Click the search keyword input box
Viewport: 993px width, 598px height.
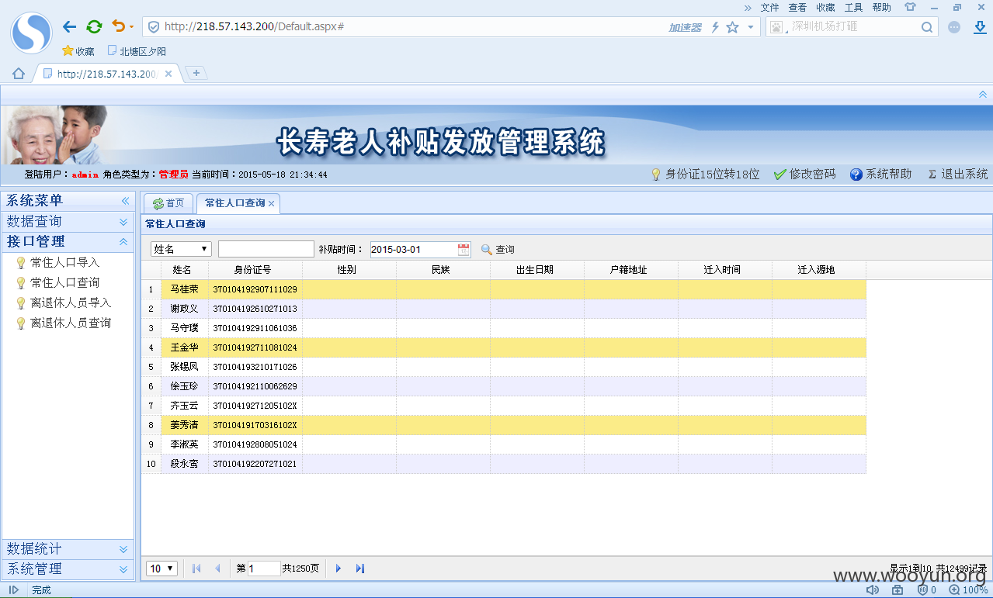[266, 249]
